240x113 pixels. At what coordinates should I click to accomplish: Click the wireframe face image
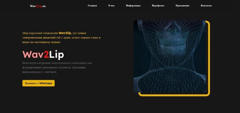[x=169, y=56]
